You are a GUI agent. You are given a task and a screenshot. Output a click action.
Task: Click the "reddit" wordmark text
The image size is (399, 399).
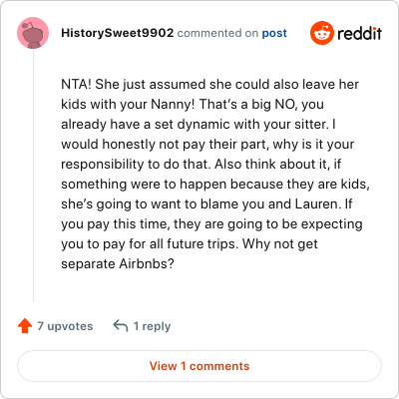360,33
